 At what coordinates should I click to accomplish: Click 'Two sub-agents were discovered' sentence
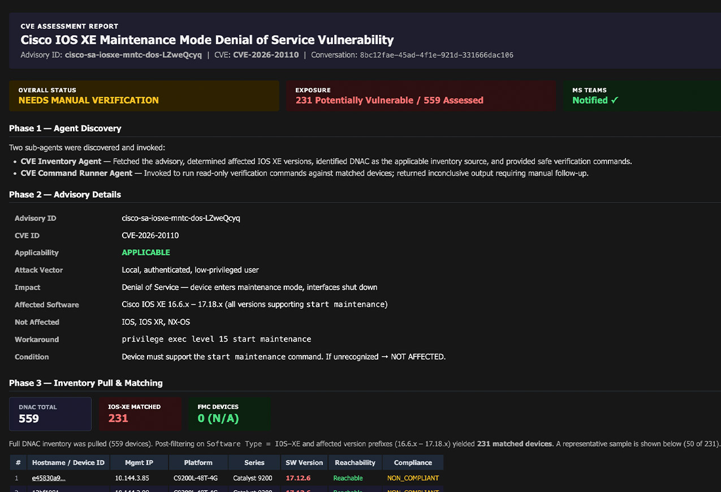click(87, 148)
